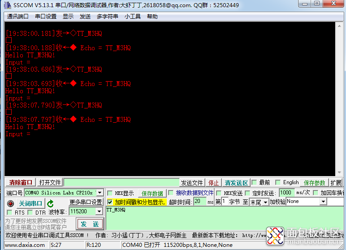This screenshot has height=250, width=346.
Task: Open the 帮助 menu
Action: pyautogui.click(x=152, y=17)
